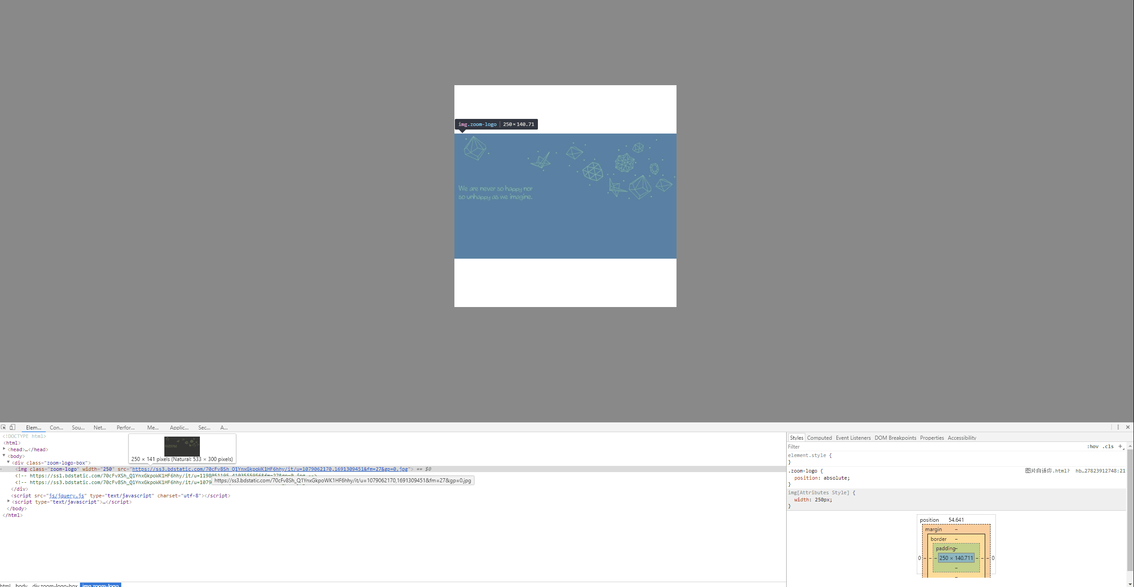Open the Sources tab
Image resolution: width=1134 pixels, height=587 pixels.
(x=78, y=428)
